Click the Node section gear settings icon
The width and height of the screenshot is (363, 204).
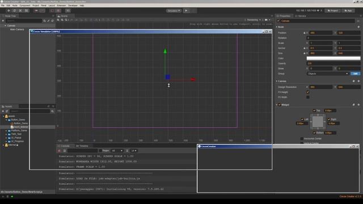(358, 27)
